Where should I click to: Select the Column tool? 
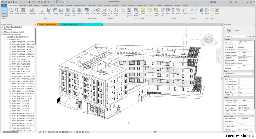pos(42,11)
